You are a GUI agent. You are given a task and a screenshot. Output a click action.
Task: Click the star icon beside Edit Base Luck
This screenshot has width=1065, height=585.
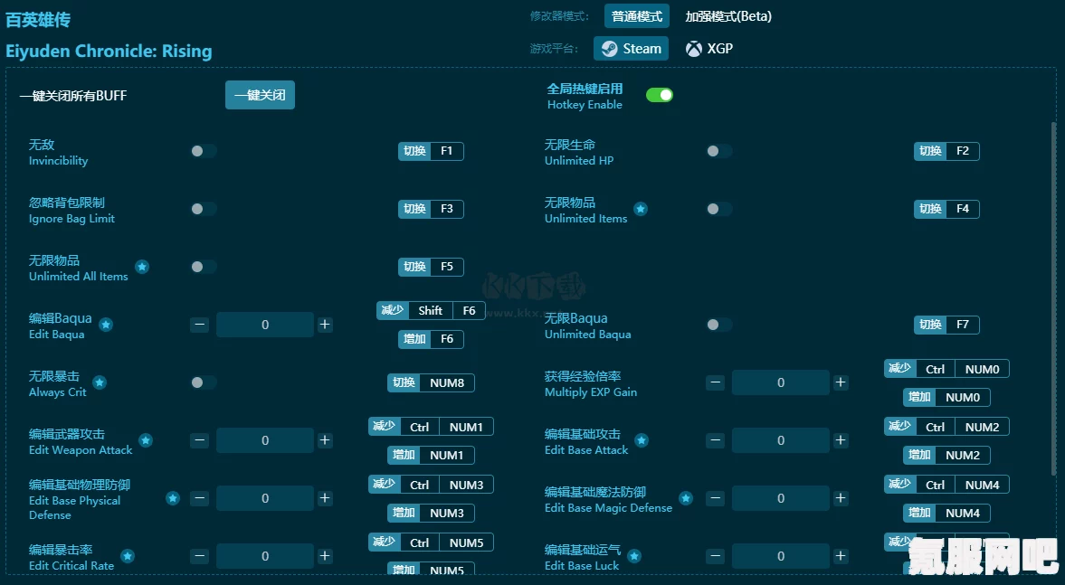[x=634, y=556]
